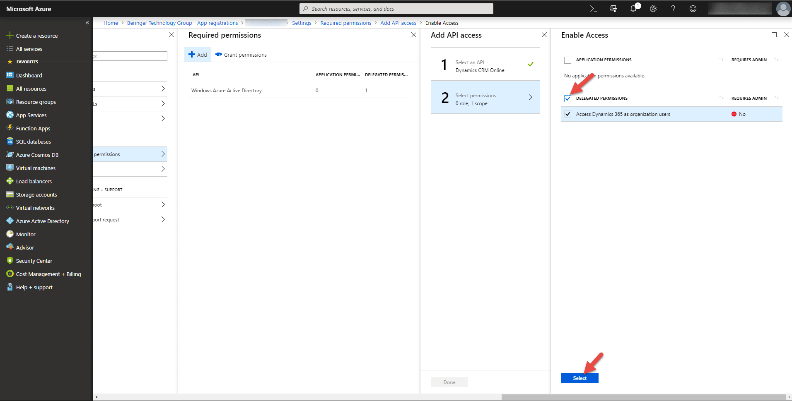The height and width of the screenshot is (401, 792).
Task: Click the Azure Cosmos DB icon
Action: [10, 155]
